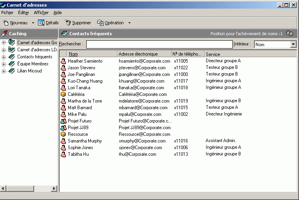Image resolution: width=299 pixels, height=200 pixels.
Task: Select the Samantha Murphy name
Action: click(85, 141)
